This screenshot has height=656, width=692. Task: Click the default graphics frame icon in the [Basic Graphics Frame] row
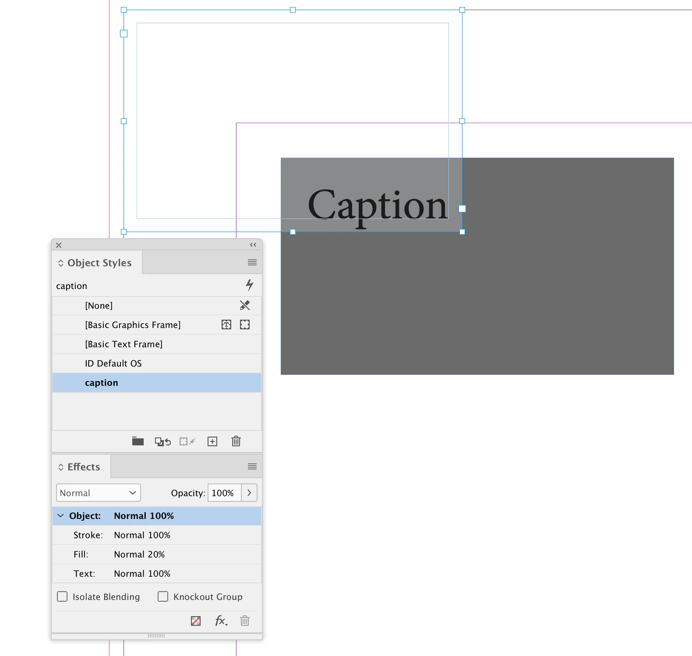pos(245,324)
